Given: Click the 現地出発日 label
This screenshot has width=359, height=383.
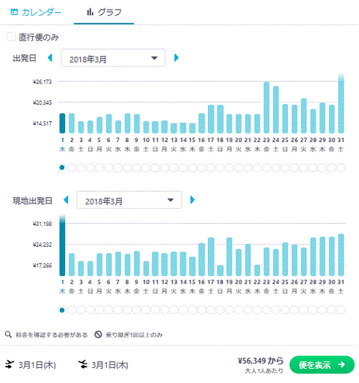Looking at the screenshot, I should 32,200.
